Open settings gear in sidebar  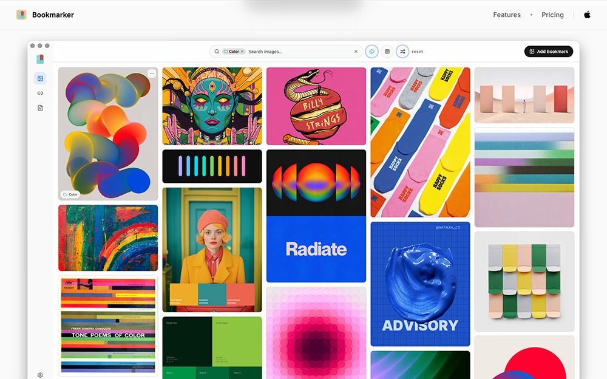tap(40, 375)
